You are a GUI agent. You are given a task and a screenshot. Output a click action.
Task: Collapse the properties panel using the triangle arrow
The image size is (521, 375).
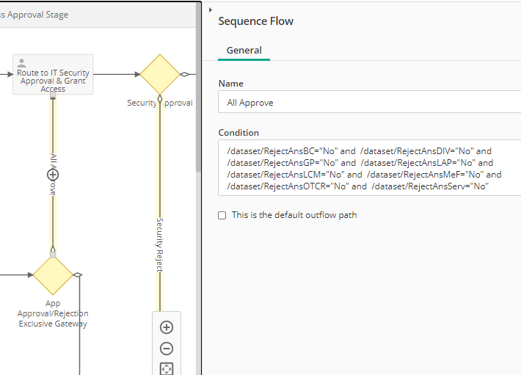(211, 10)
